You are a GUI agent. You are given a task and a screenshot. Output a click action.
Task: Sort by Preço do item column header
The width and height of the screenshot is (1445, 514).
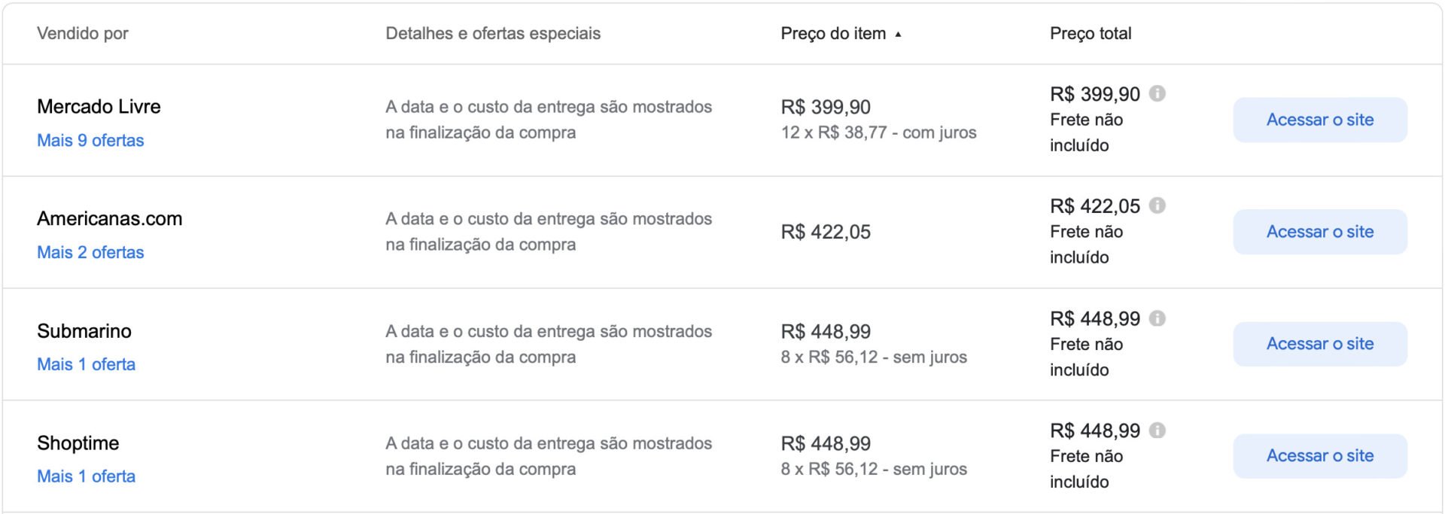coord(833,33)
